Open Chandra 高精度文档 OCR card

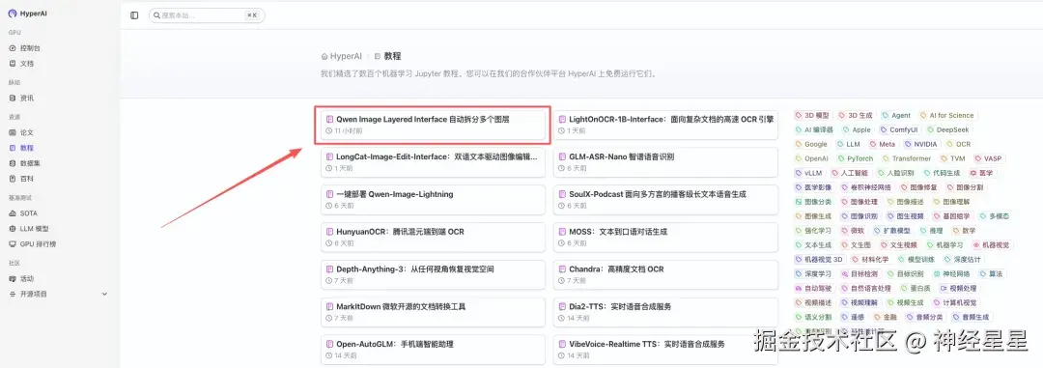coord(665,275)
